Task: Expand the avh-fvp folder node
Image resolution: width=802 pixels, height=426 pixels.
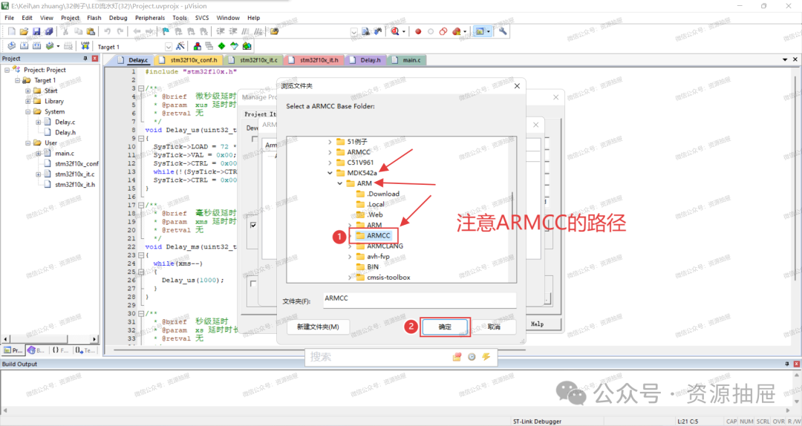Action: point(350,256)
